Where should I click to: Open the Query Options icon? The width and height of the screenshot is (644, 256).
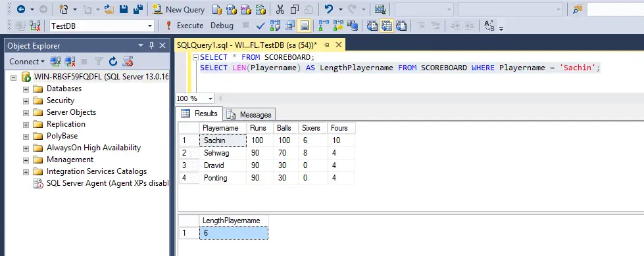290,26
